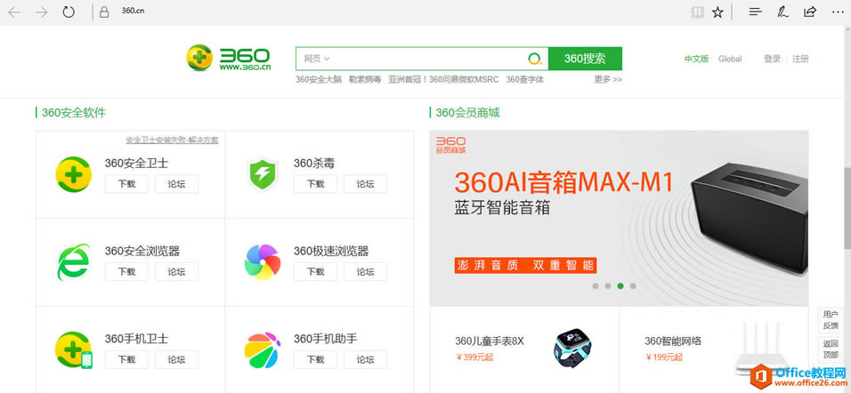Click the browser Forward arrow
Screen dimensions: 851x393
coord(41,12)
